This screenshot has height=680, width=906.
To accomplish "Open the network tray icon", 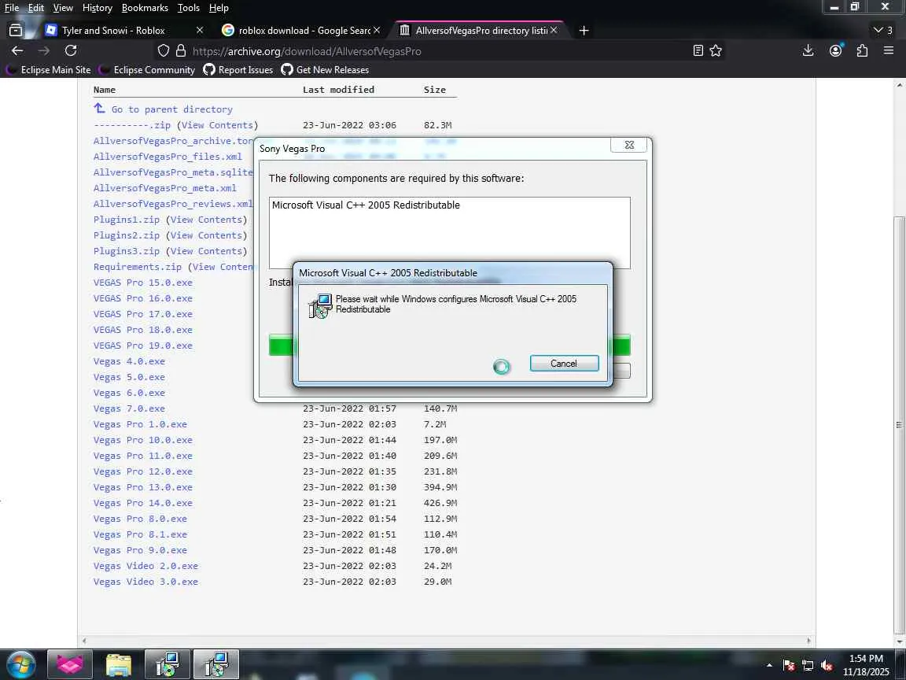I will (x=808, y=666).
